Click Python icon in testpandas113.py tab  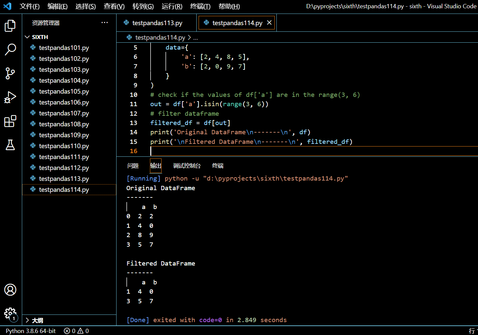[x=126, y=22]
